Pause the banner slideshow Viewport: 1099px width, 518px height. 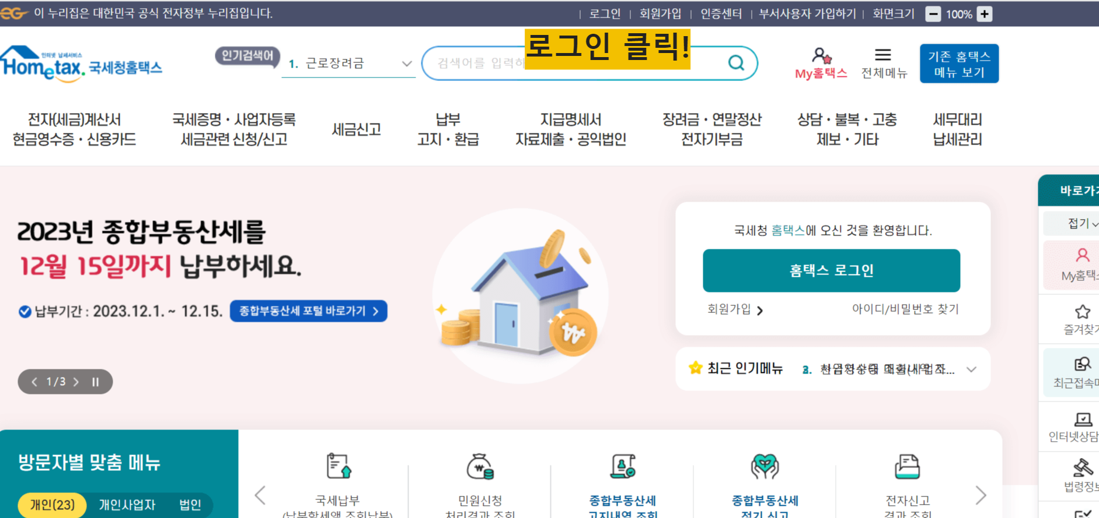(x=95, y=382)
